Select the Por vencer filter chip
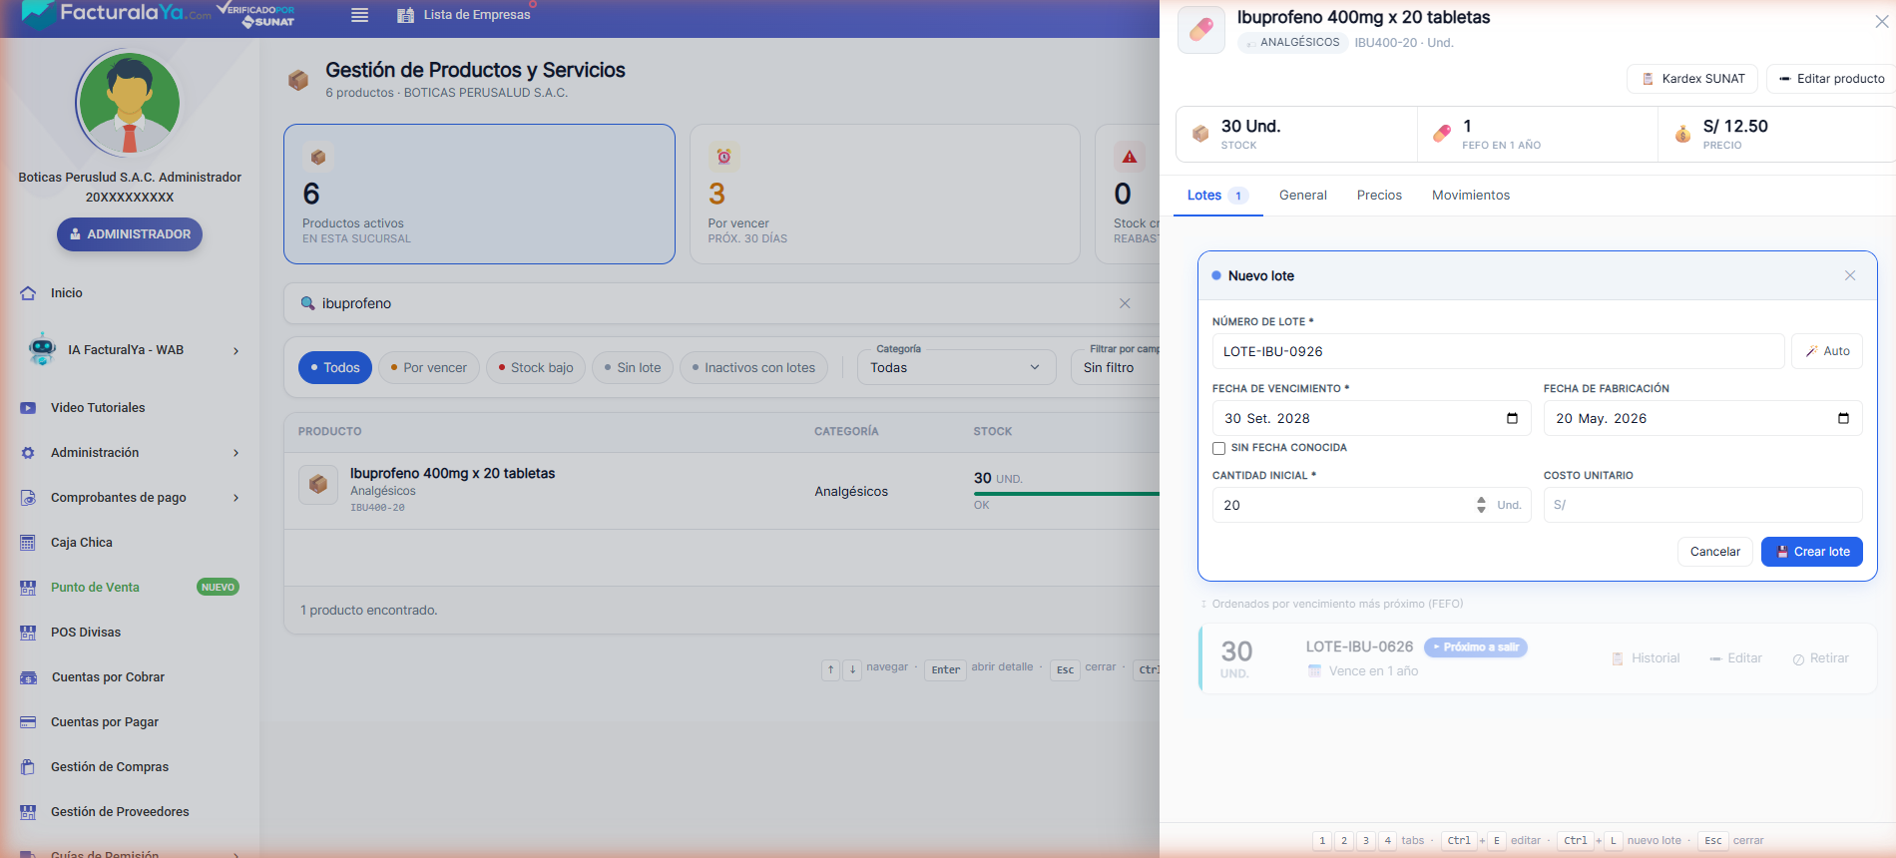This screenshot has width=1896, height=858. pos(429,367)
